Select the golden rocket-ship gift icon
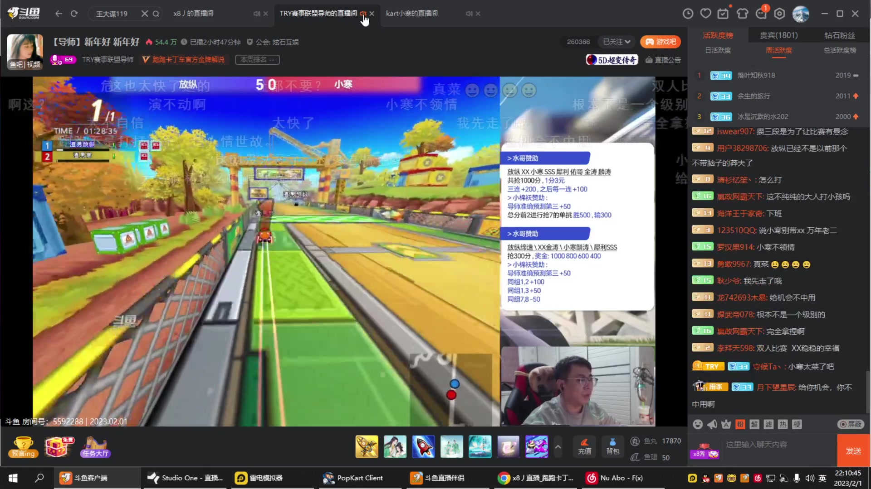871x489 pixels. (367, 447)
